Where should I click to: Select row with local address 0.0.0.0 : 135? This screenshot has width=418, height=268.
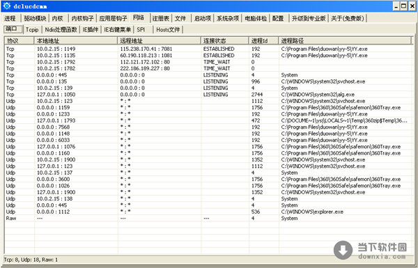click(209, 81)
